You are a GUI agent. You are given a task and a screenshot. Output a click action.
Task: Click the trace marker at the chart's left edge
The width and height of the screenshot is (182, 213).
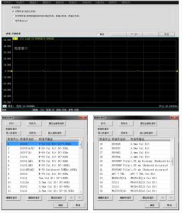[x=12, y=71]
